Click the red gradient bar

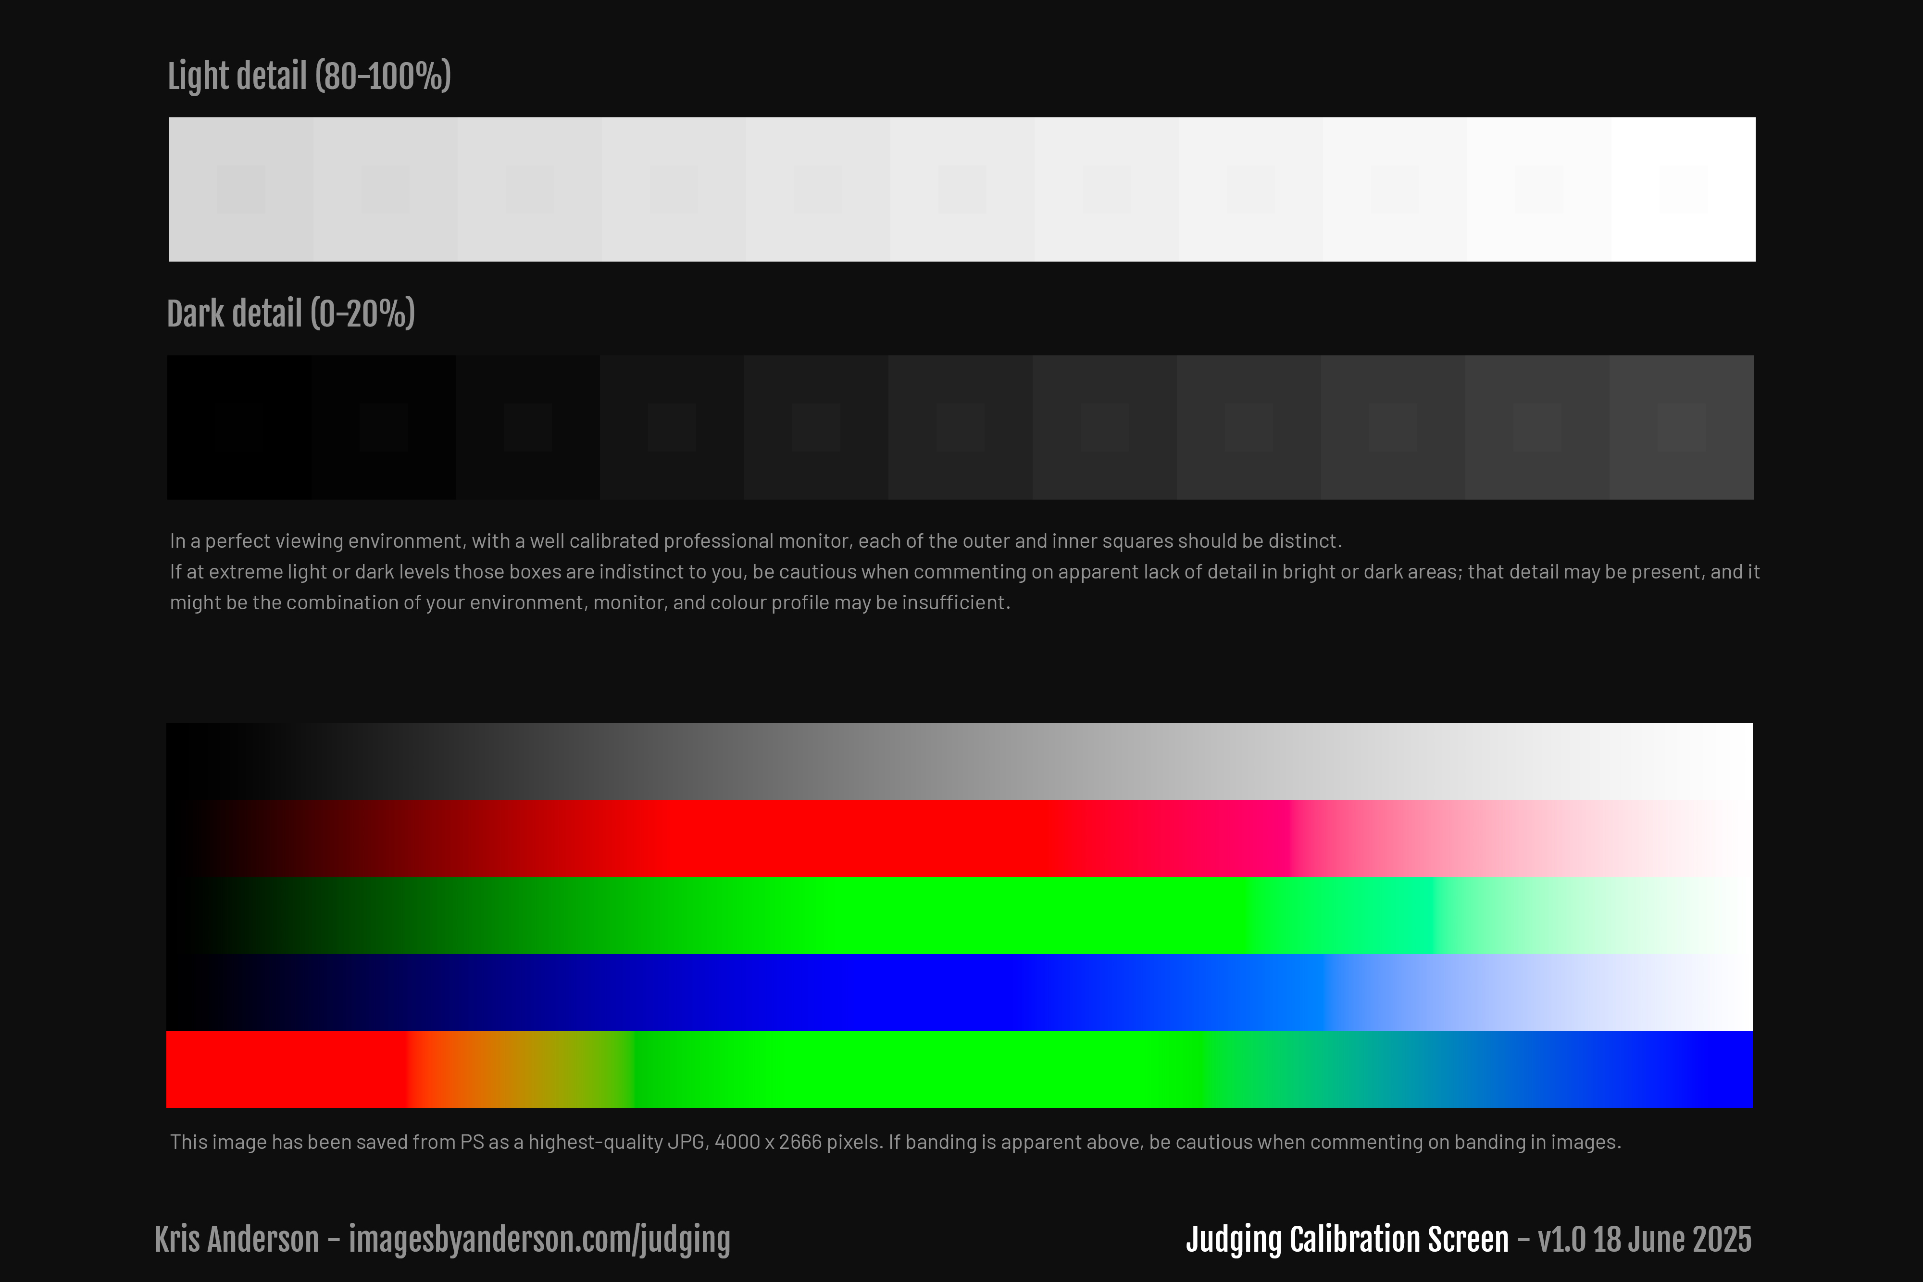[x=960, y=838]
